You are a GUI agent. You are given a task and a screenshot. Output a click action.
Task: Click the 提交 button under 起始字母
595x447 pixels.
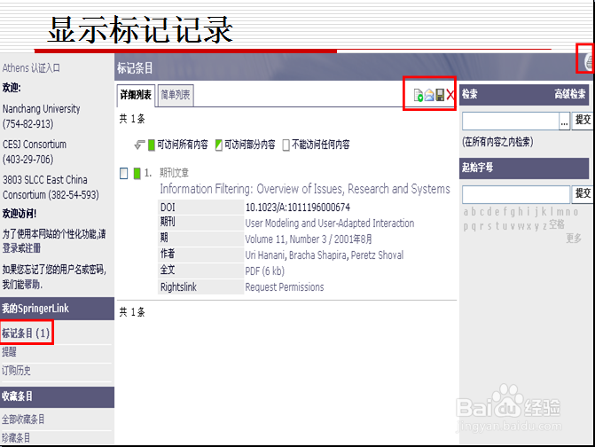pos(583,194)
